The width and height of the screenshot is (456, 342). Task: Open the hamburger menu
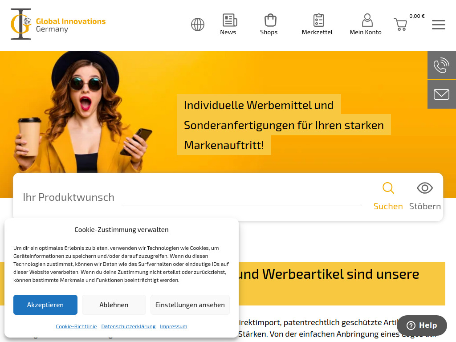[438, 25]
